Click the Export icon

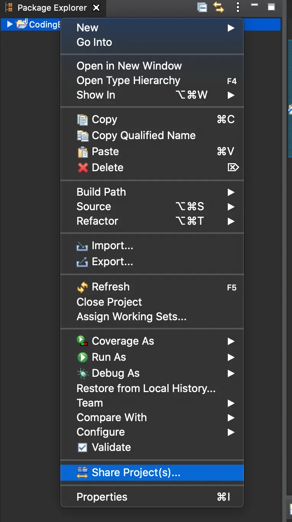pos(83,262)
